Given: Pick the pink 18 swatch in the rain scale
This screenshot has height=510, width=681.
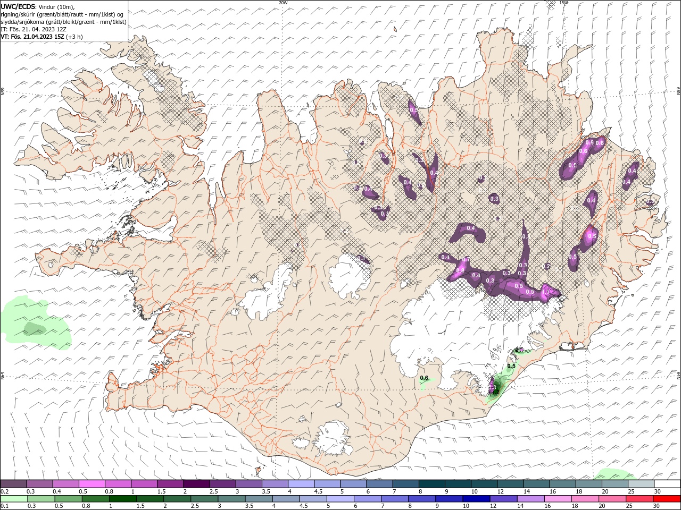Looking at the screenshot, I should tap(584, 499).
